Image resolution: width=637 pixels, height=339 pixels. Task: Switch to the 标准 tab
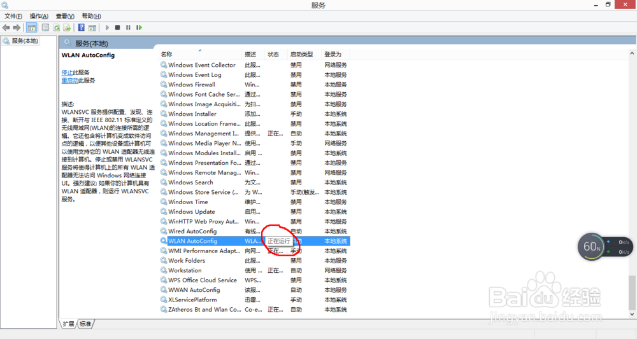point(85,324)
